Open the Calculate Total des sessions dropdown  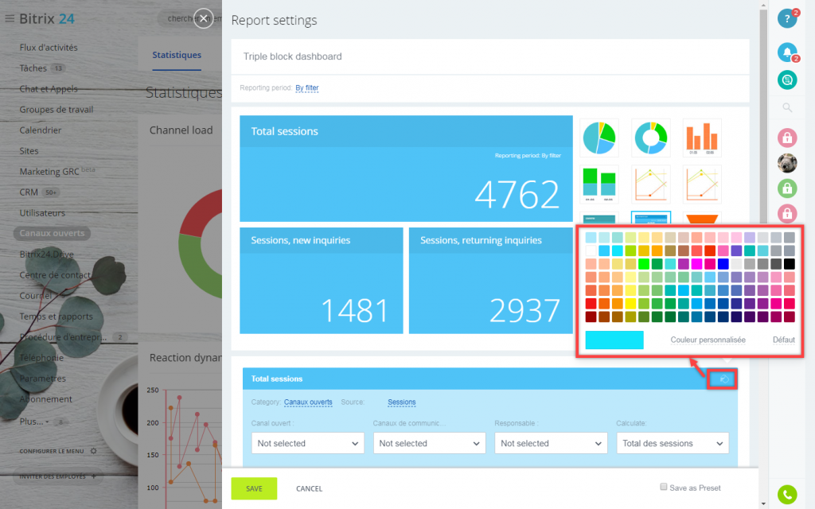pyautogui.click(x=673, y=443)
